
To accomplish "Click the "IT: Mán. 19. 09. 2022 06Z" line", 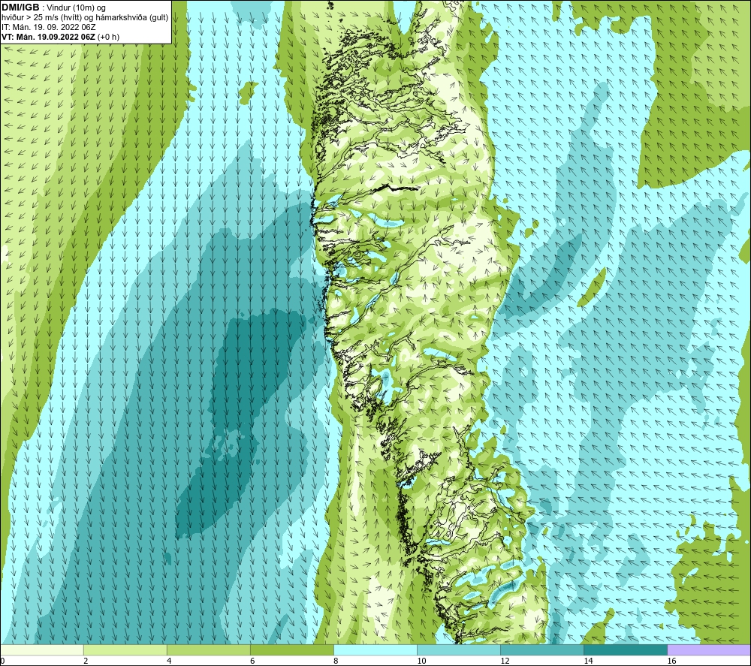I will point(48,27).
